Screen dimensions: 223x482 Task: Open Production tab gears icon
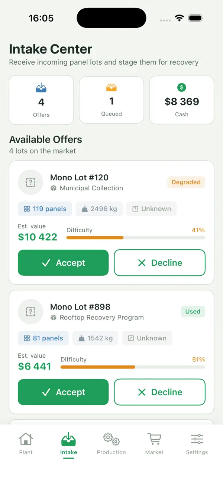click(x=111, y=439)
